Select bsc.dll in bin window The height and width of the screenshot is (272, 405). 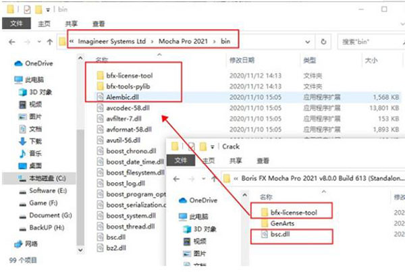click(111, 237)
